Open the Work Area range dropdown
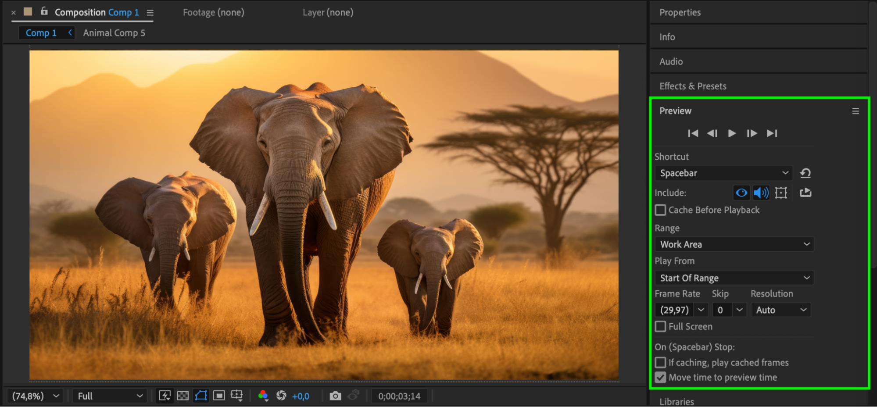The height and width of the screenshot is (407, 877). pyautogui.click(x=734, y=244)
